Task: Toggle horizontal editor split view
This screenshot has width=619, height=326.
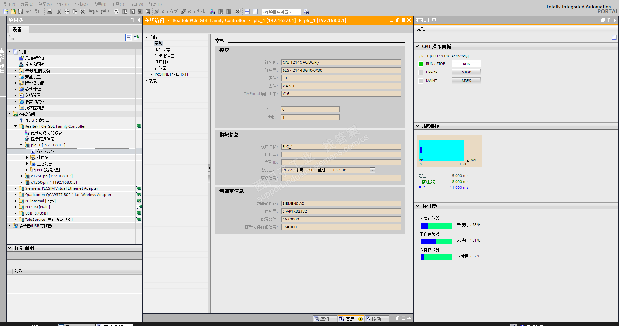Action: tap(248, 12)
